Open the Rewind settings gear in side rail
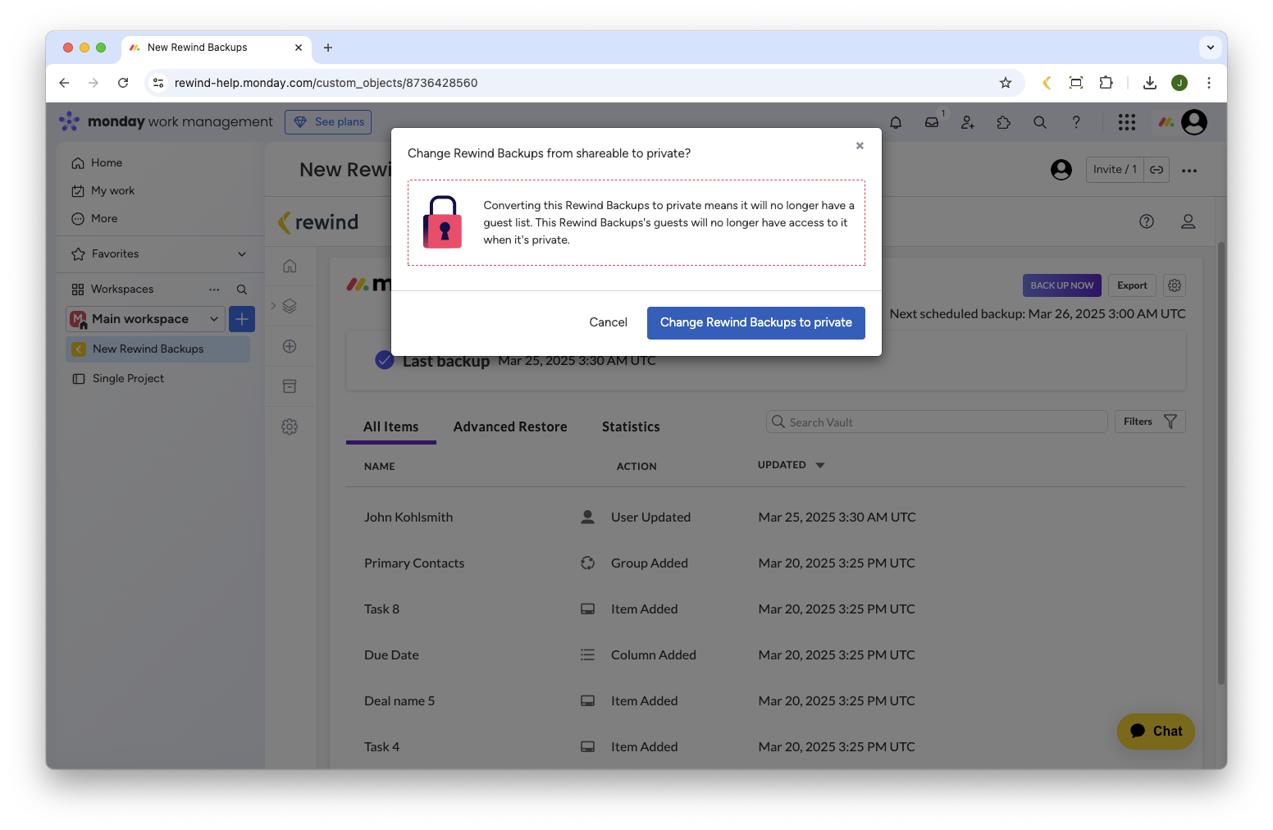The image size is (1273, 830). click(x=290, y=426)
